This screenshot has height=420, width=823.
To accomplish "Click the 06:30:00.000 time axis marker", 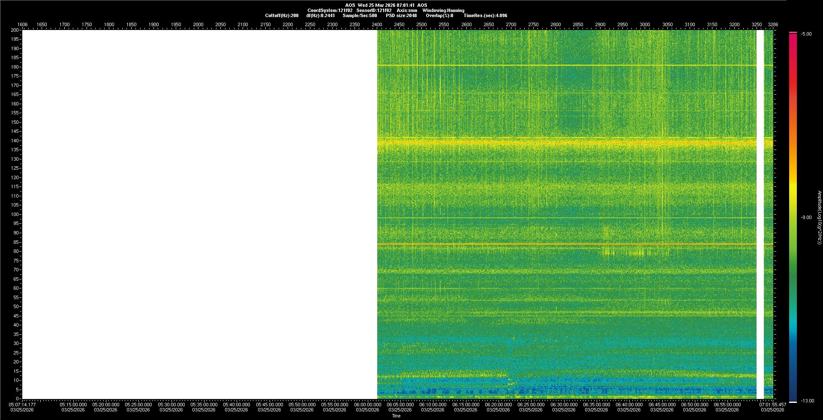I will tap(564, 405).
